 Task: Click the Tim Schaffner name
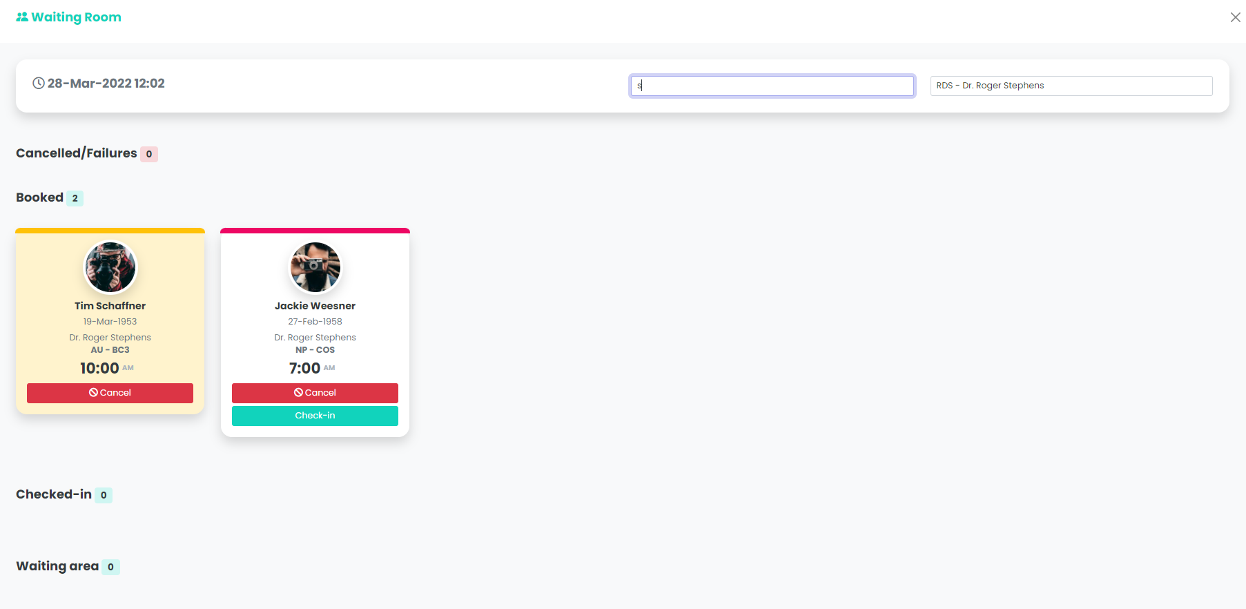coord(110,306)
